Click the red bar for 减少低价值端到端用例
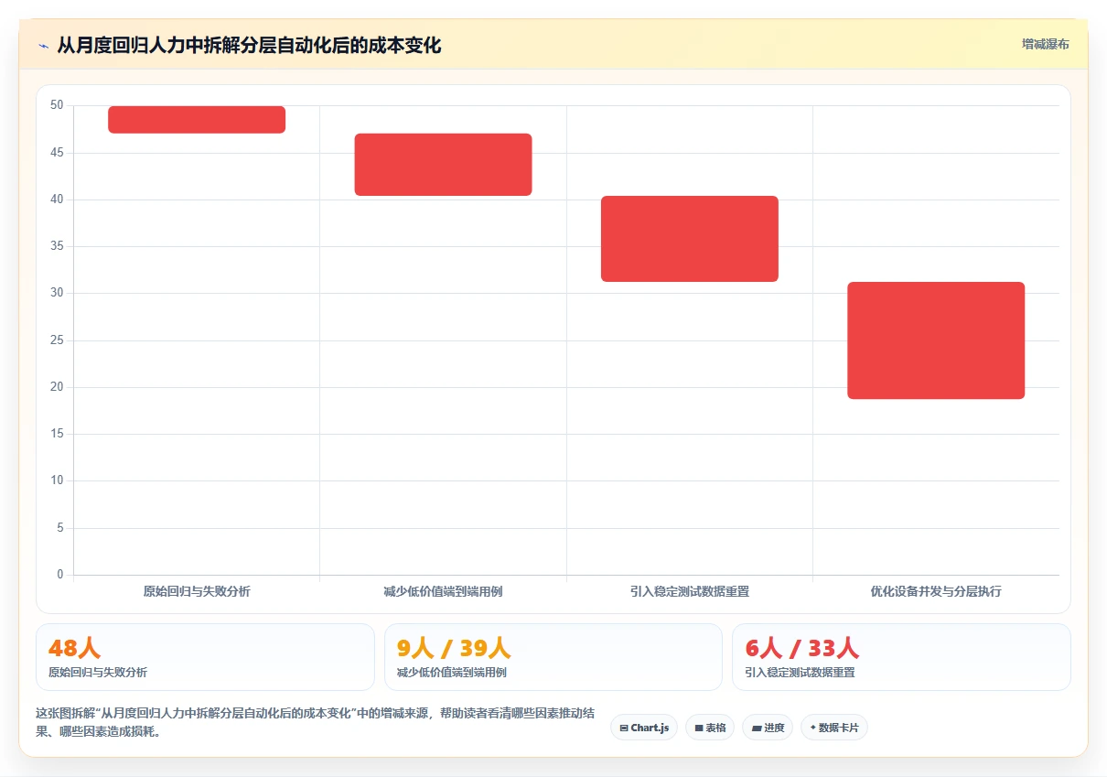1107x777 pixels. [x=443, y=165]
